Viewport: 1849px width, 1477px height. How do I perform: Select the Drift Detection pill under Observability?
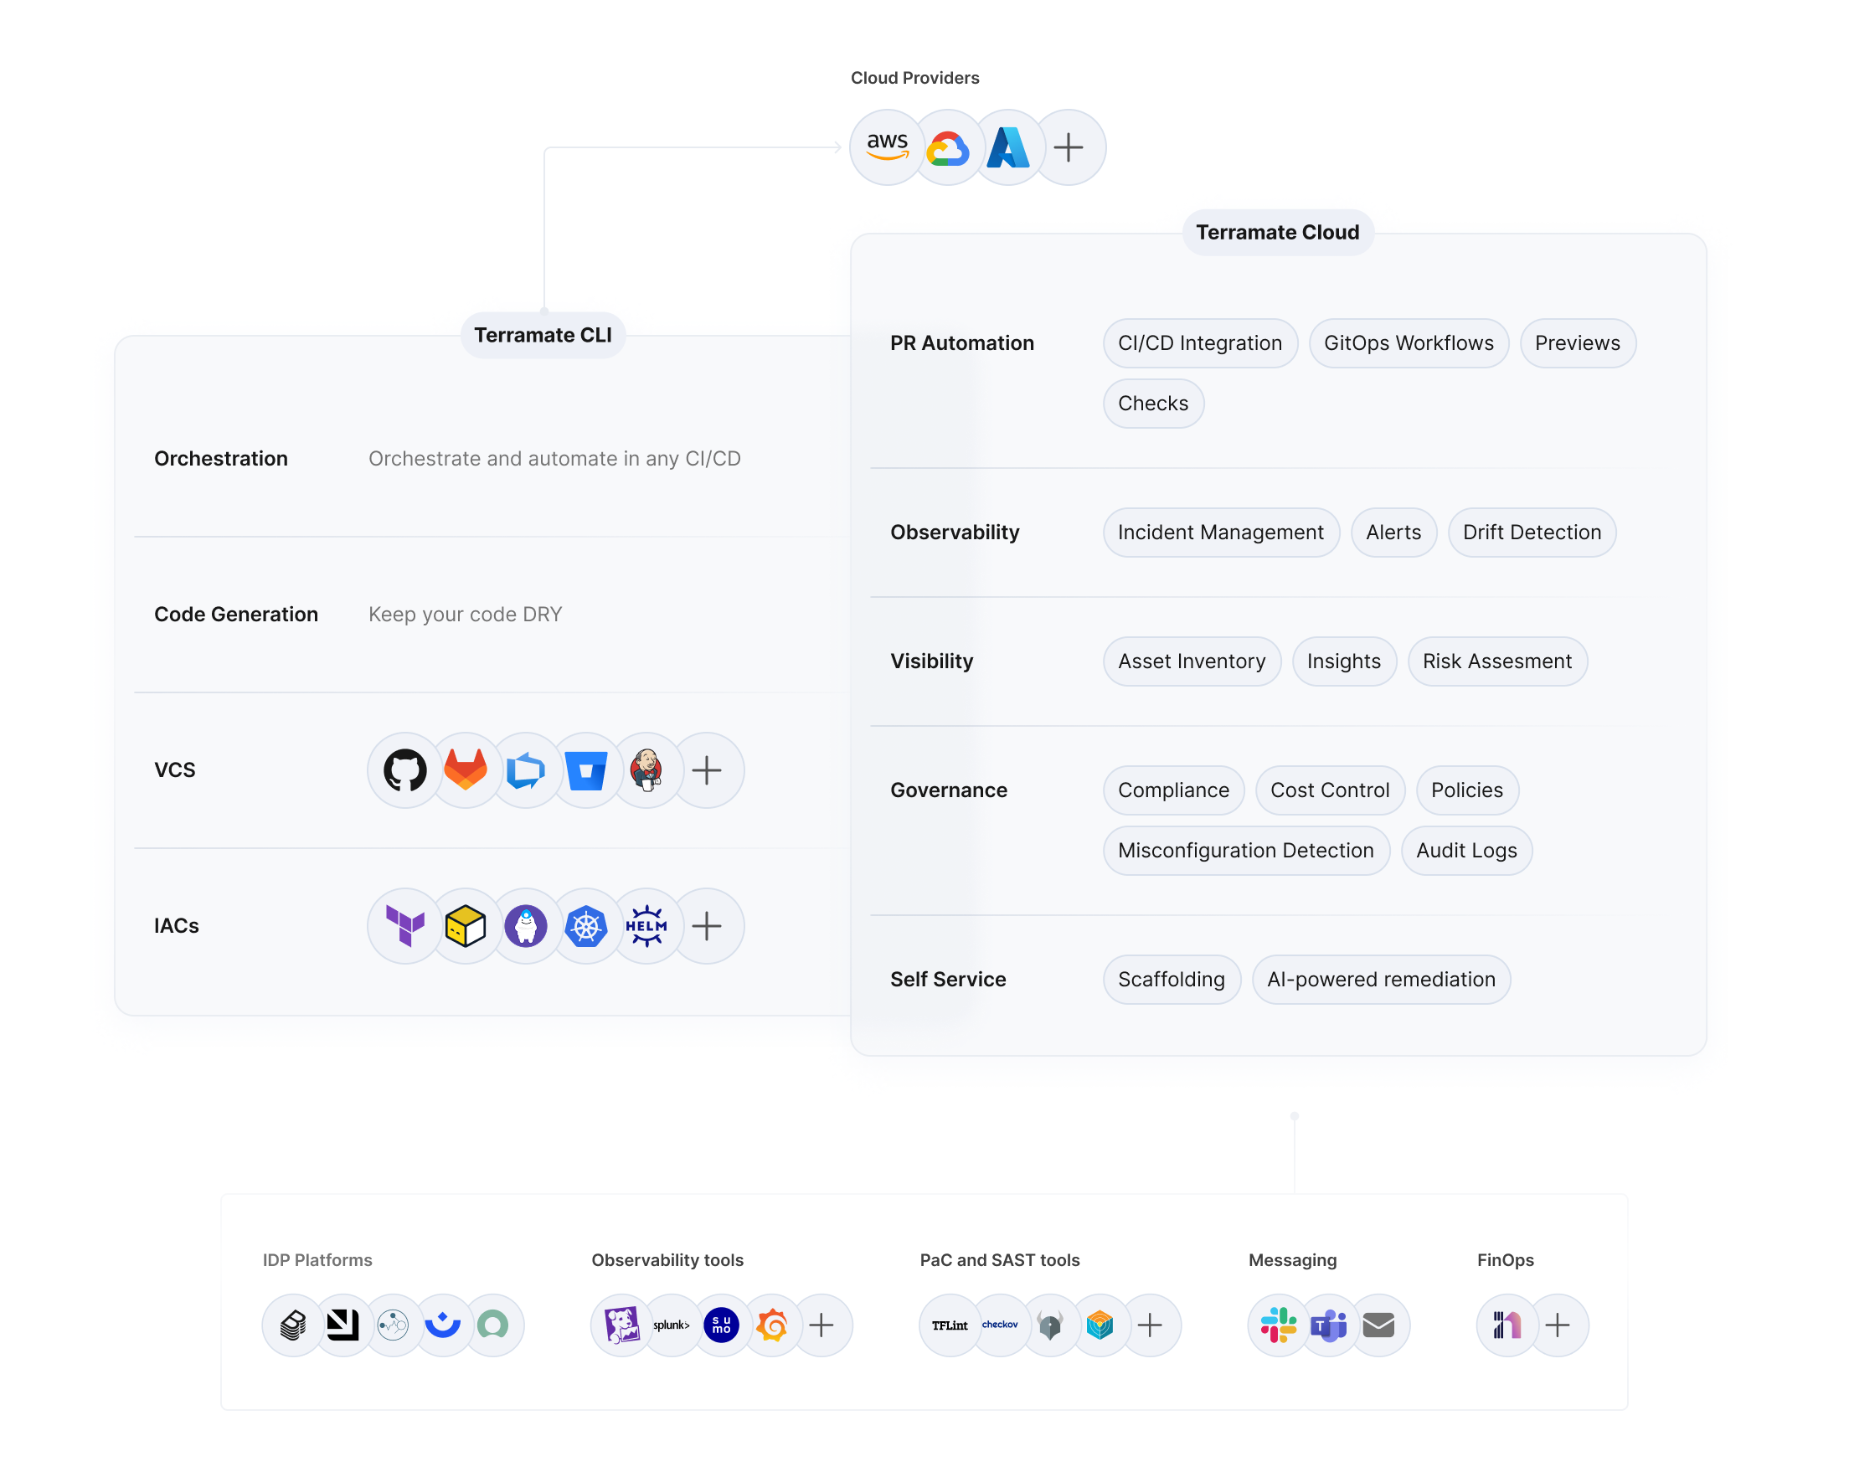1532,532
